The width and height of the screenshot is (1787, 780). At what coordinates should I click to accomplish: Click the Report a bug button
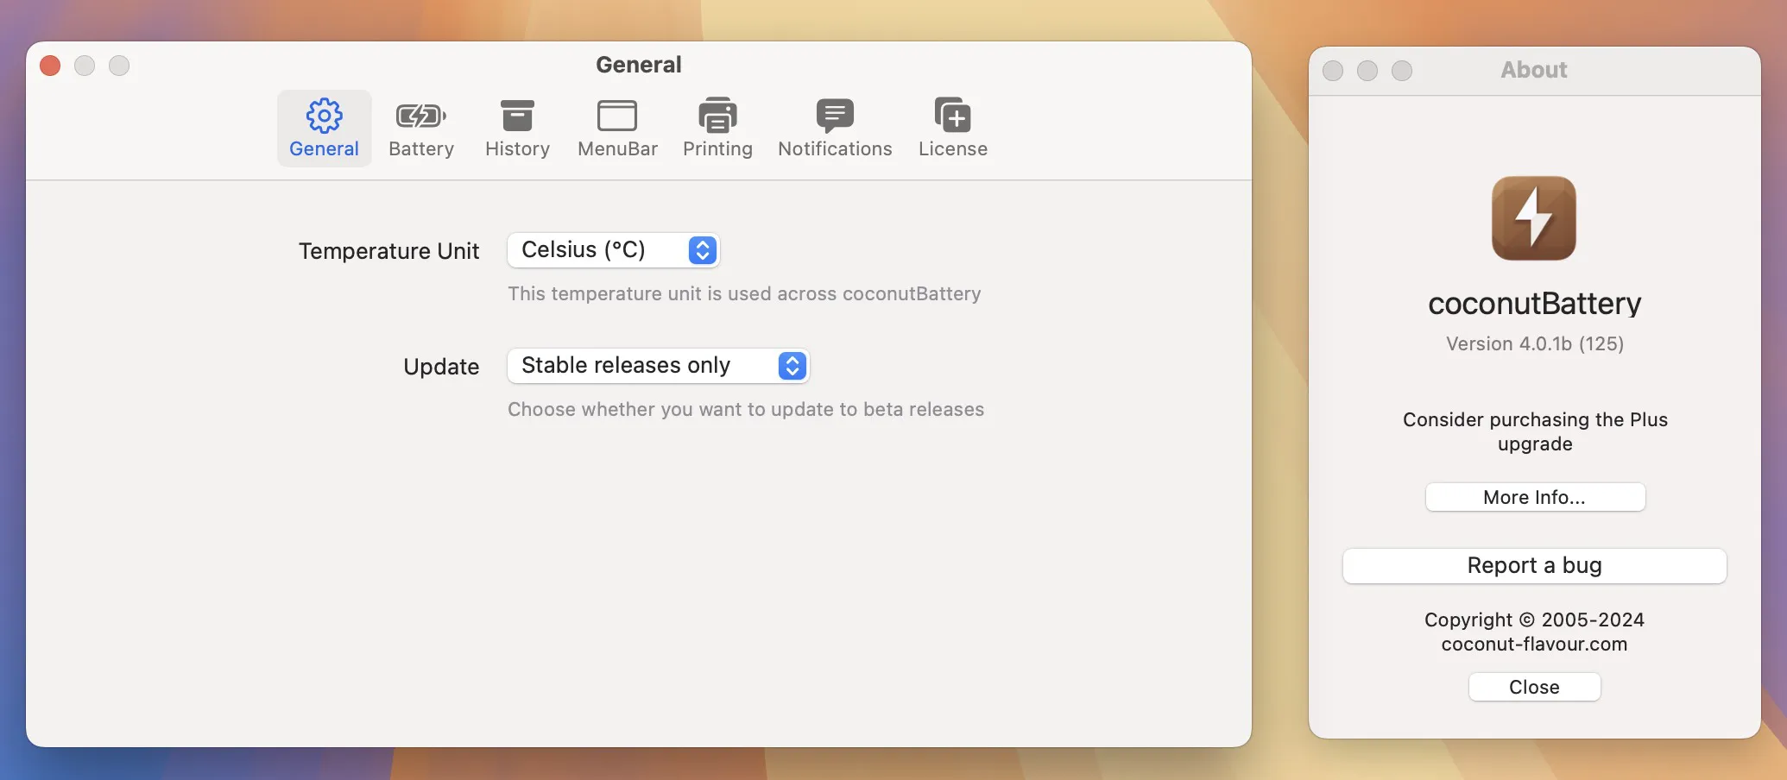point(1534,566)
